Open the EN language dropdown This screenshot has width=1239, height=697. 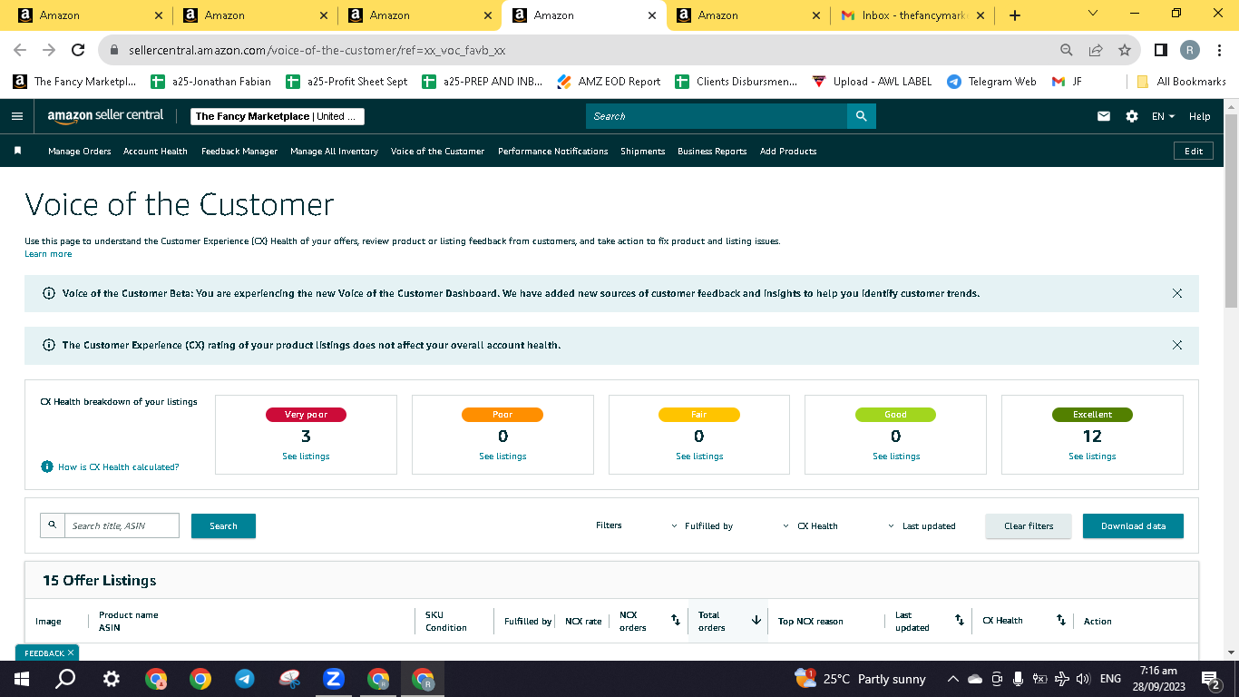click(x=1163, y=116)
